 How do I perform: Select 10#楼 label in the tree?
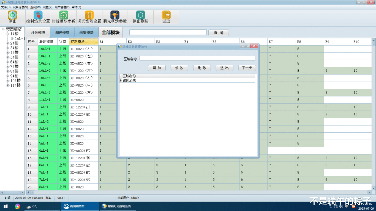coord(15,80)
